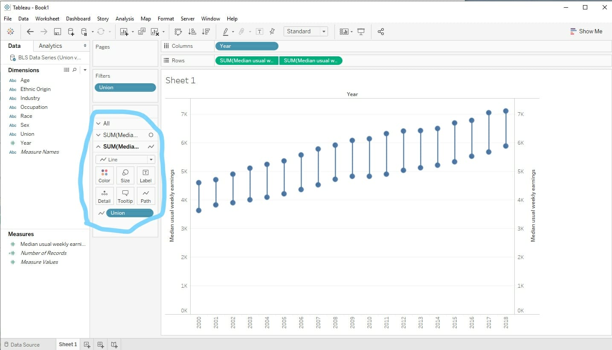Click the Share Workbook icon

(x=381, y=32)
